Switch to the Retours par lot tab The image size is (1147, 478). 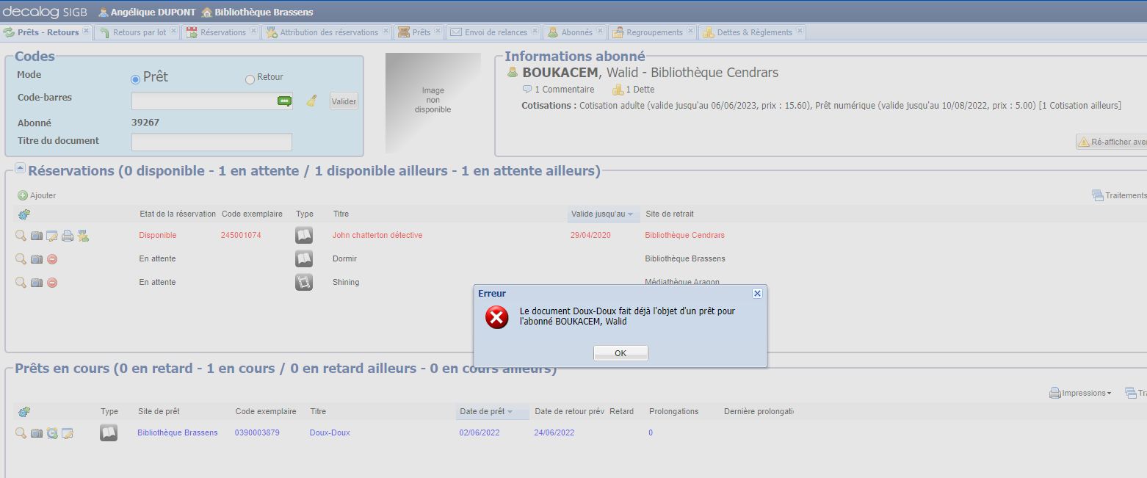(x=140, y=32)
